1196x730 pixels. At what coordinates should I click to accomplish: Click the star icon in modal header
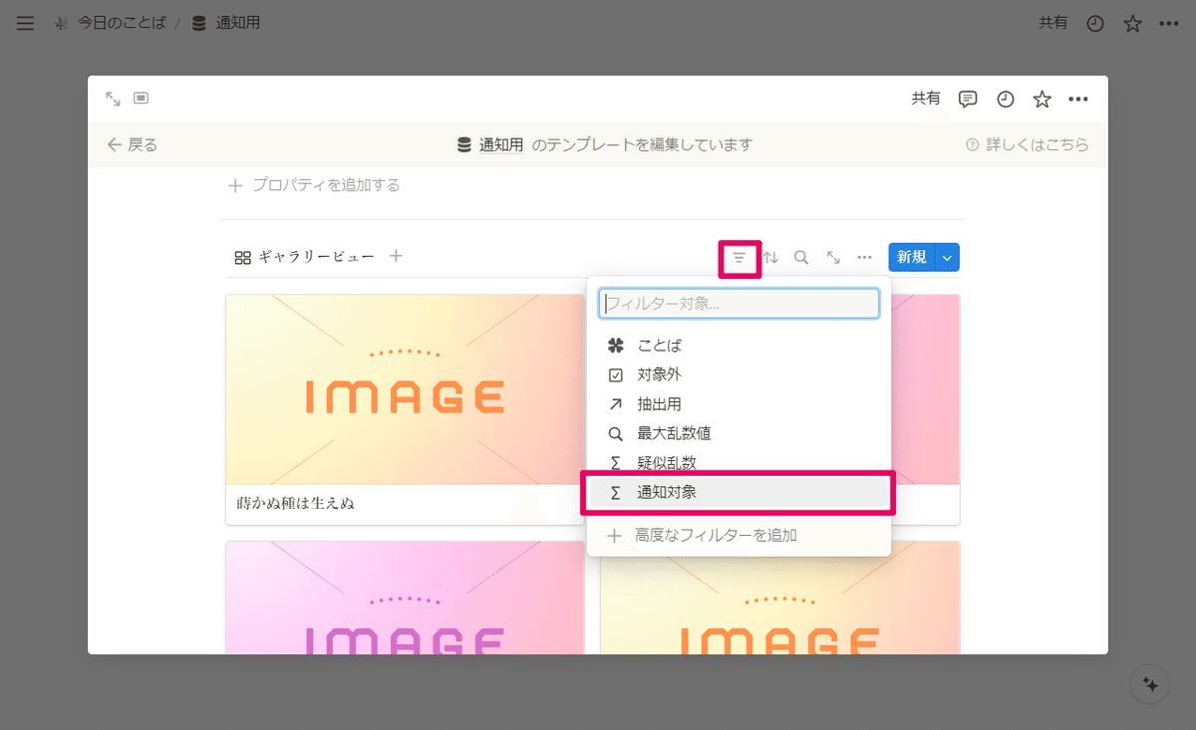coord(1042,99)
